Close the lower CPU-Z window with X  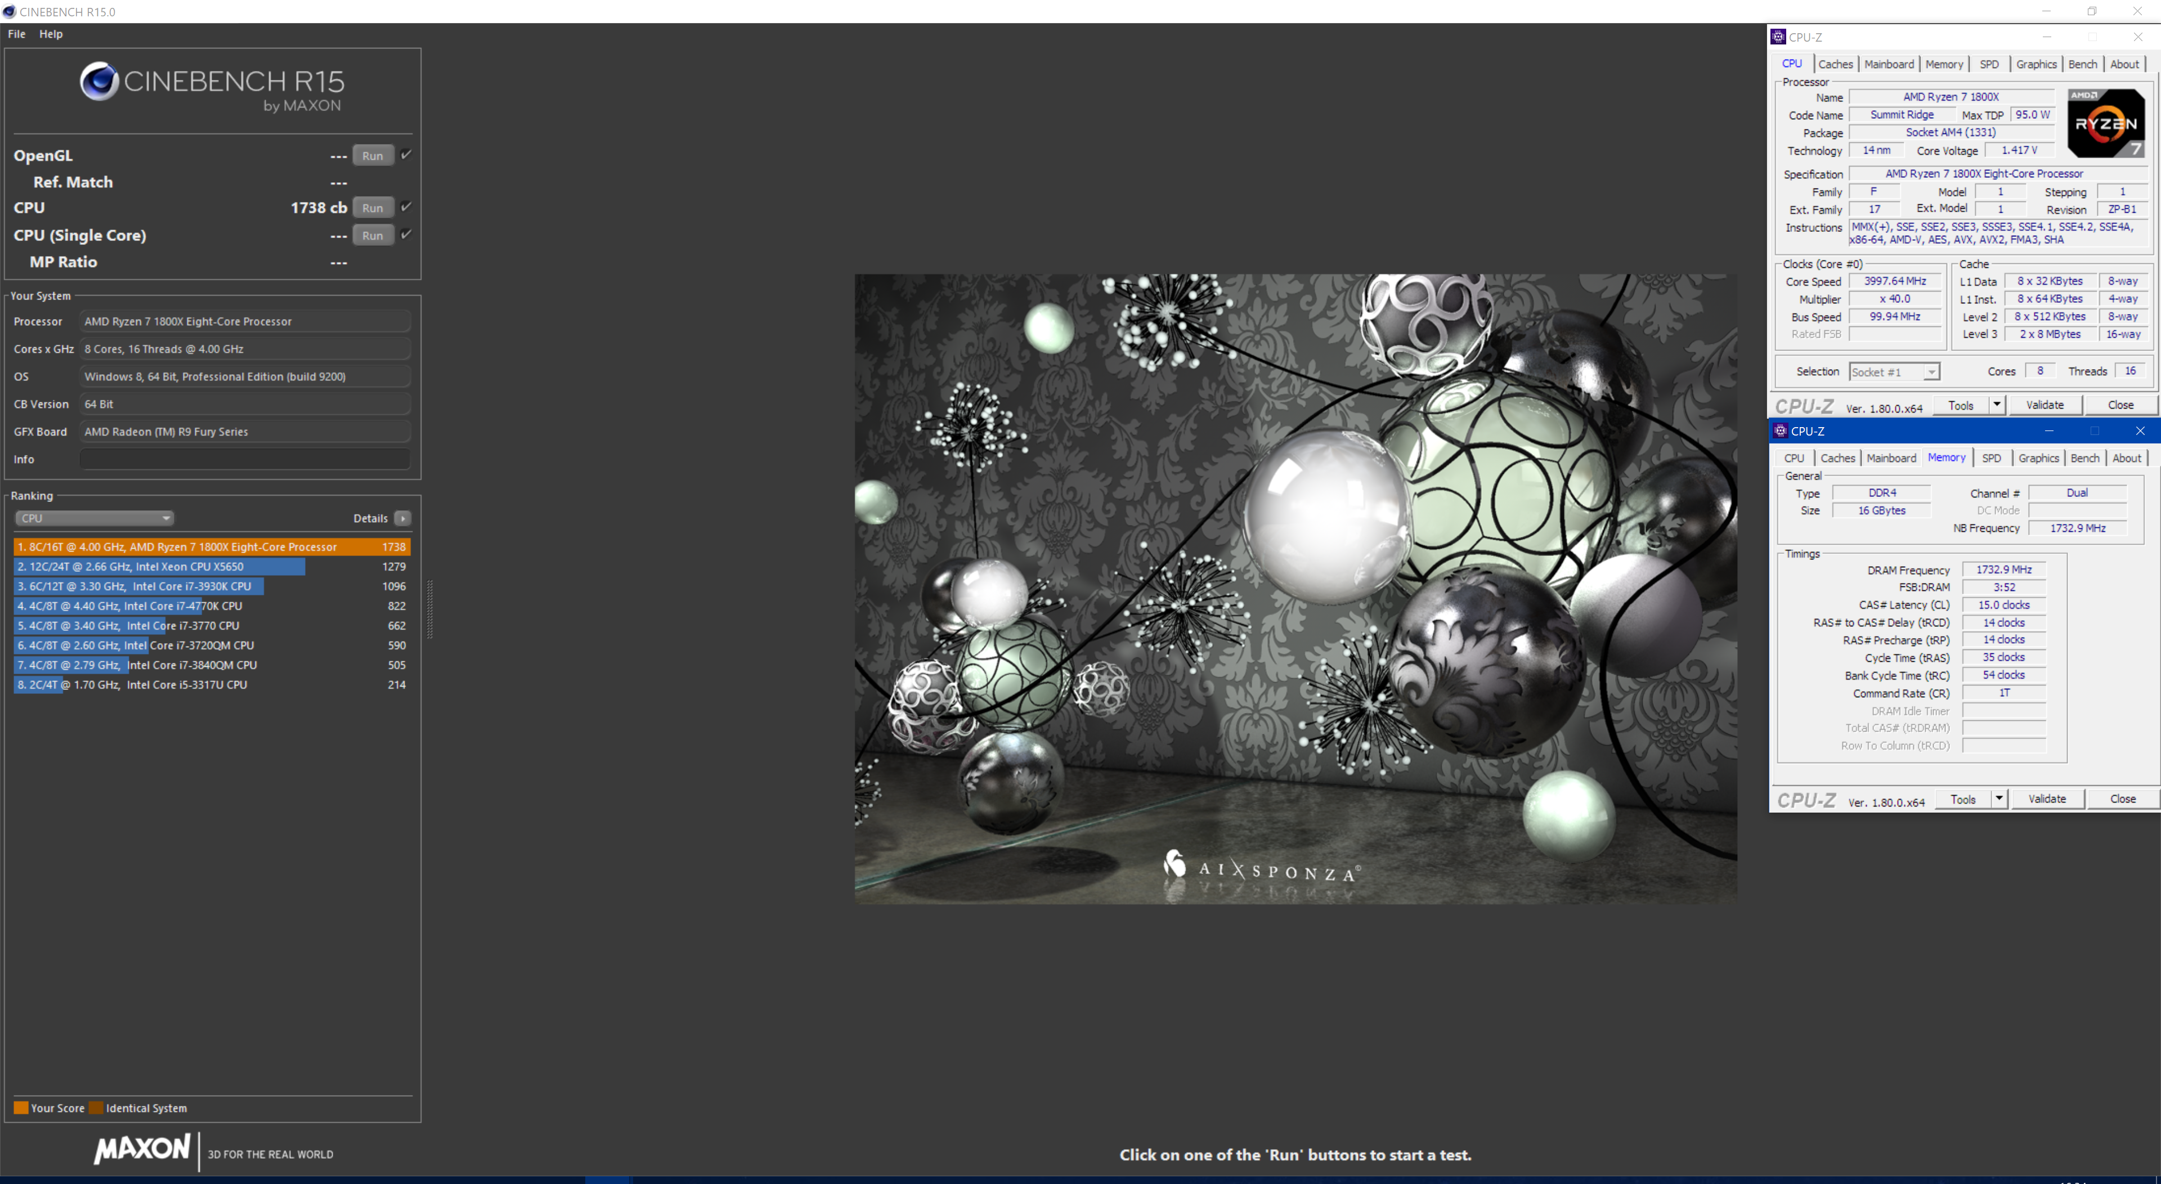coord(2140,430)
